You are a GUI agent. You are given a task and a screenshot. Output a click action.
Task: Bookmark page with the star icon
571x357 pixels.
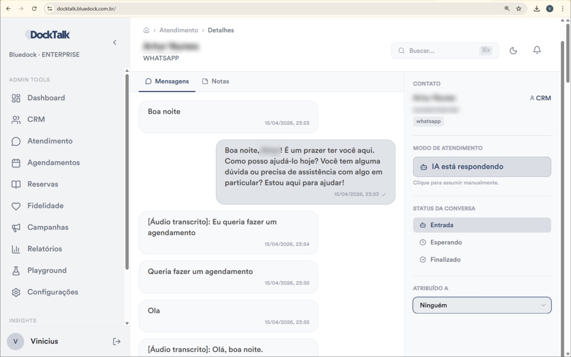519,9
